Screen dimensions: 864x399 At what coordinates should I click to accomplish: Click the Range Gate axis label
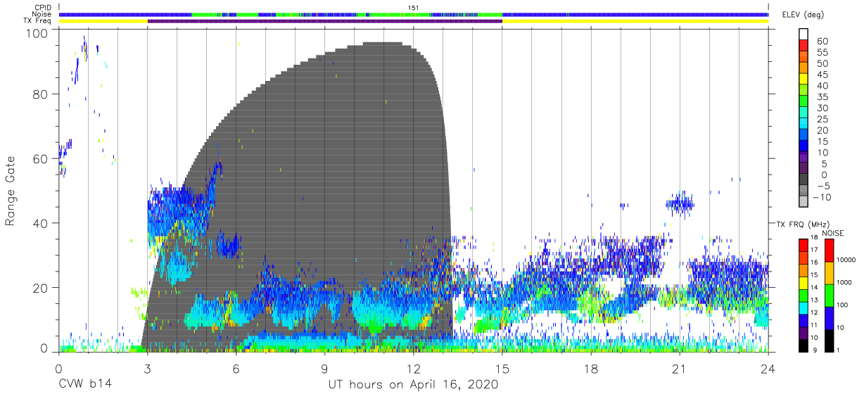11,191
